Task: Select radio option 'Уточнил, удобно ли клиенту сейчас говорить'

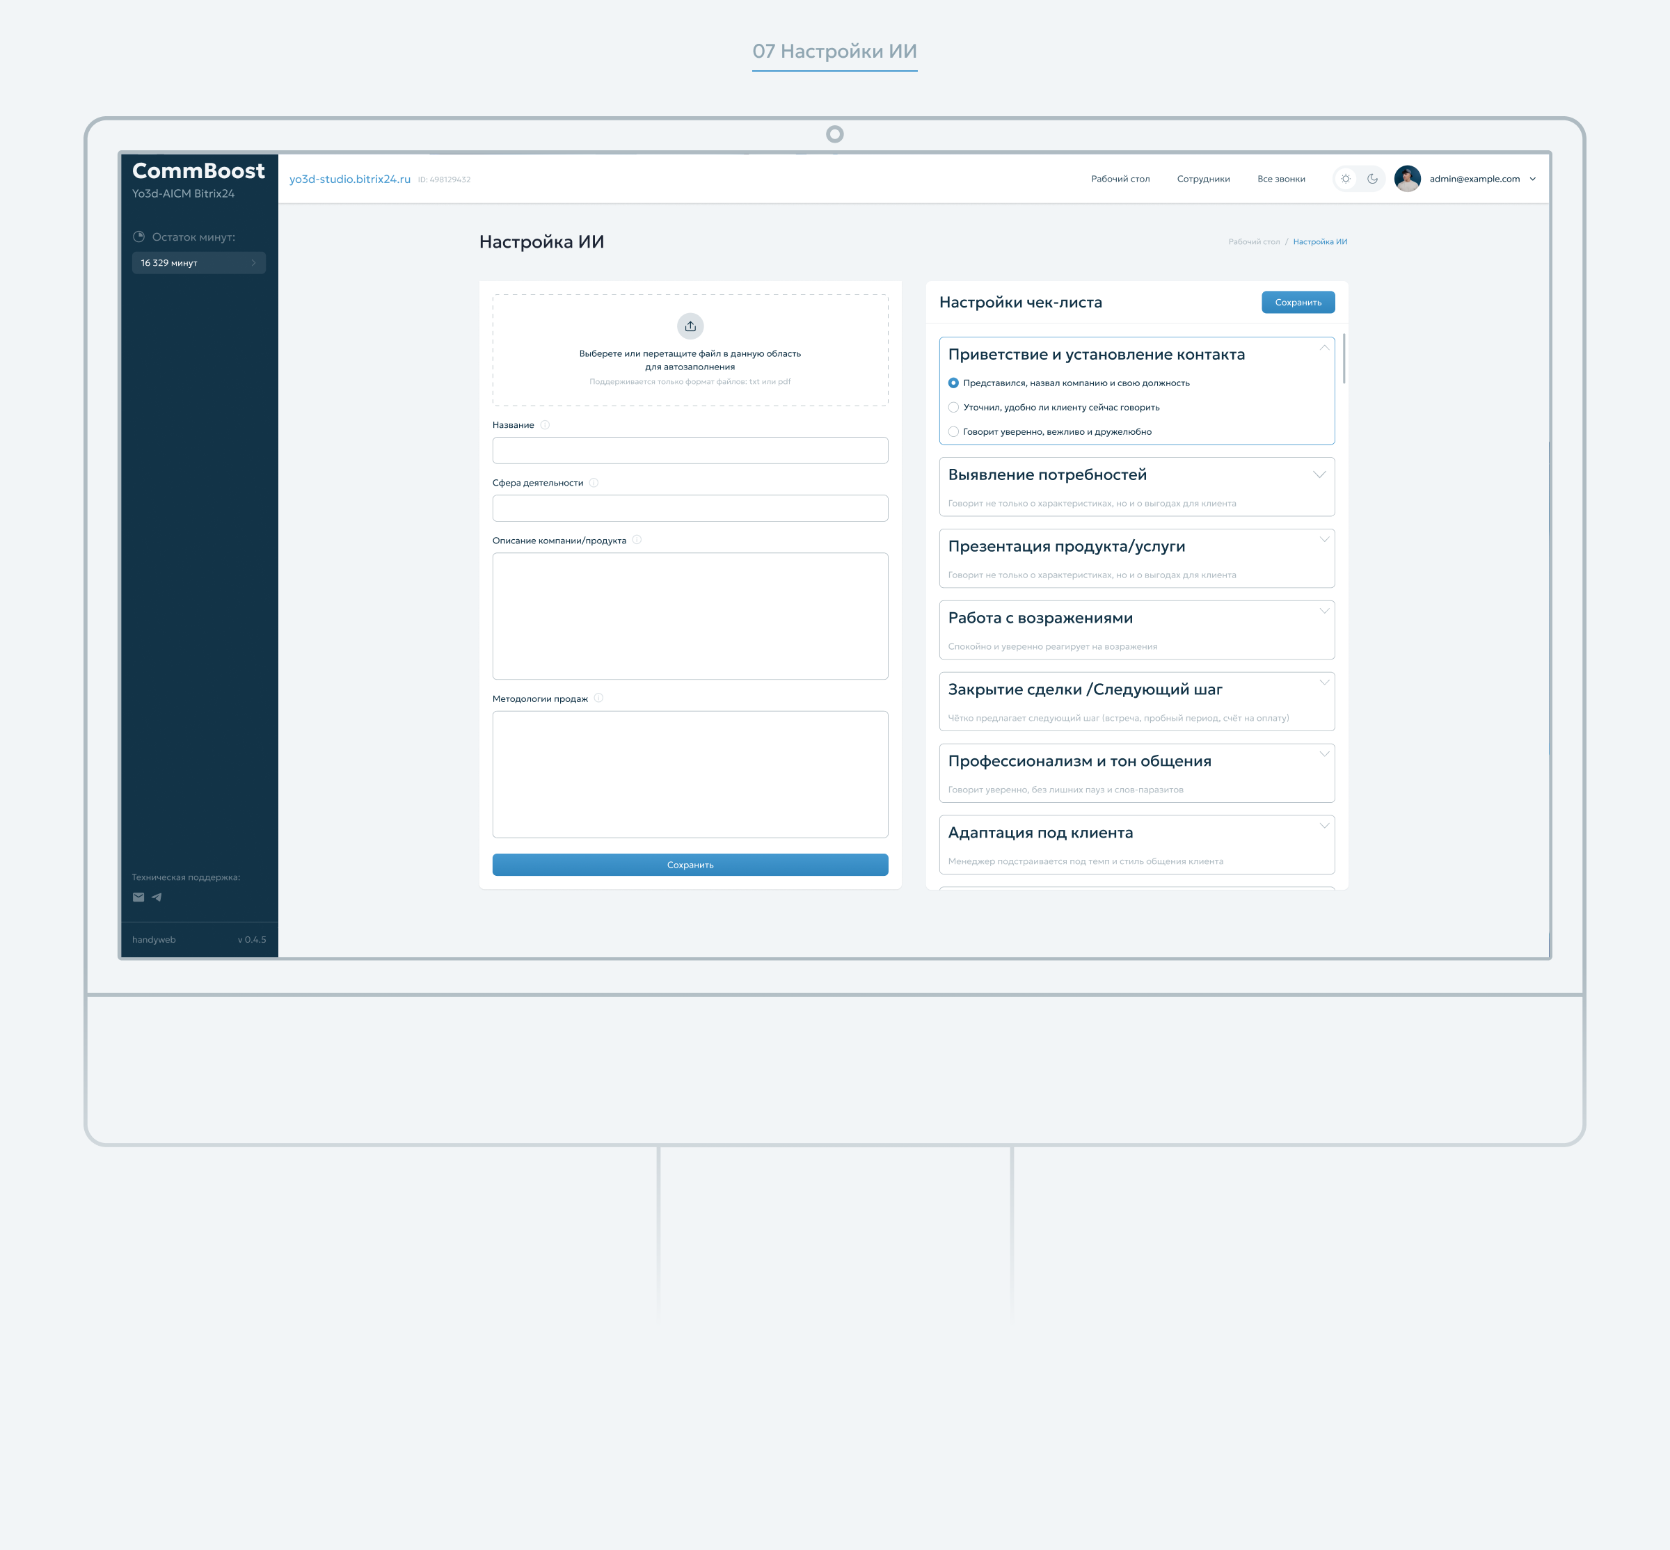Action: pos(954,407)
